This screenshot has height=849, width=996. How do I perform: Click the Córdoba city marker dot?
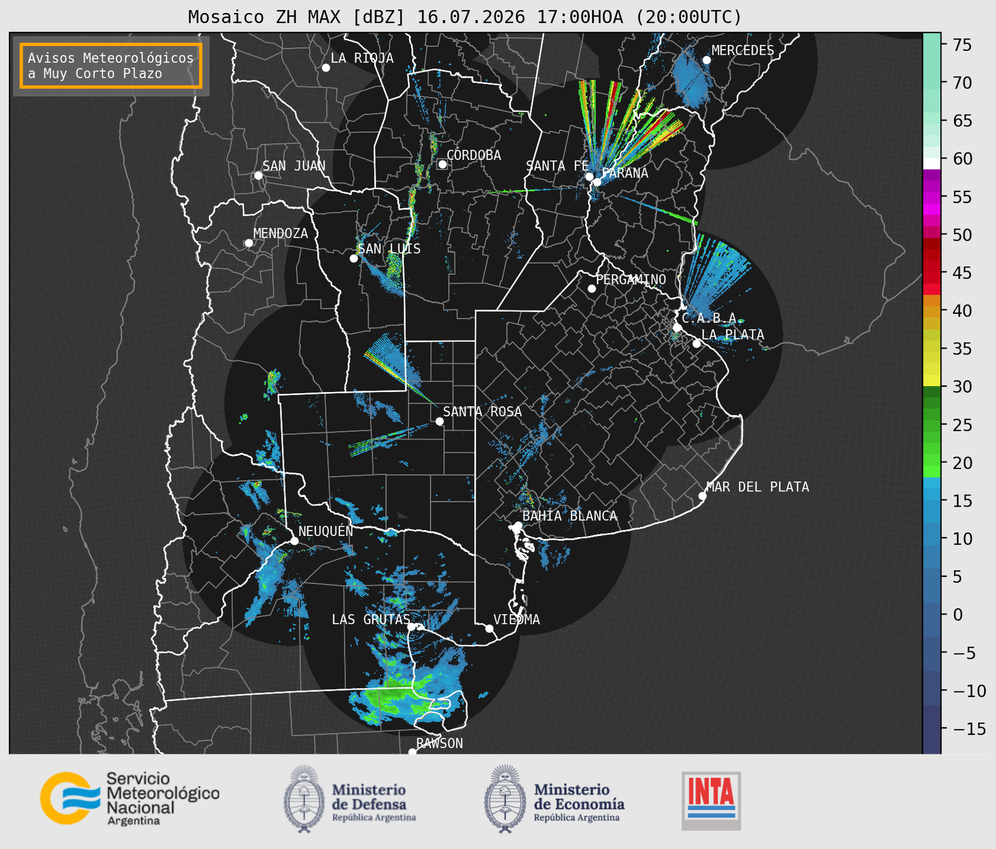tap(442, 164)
